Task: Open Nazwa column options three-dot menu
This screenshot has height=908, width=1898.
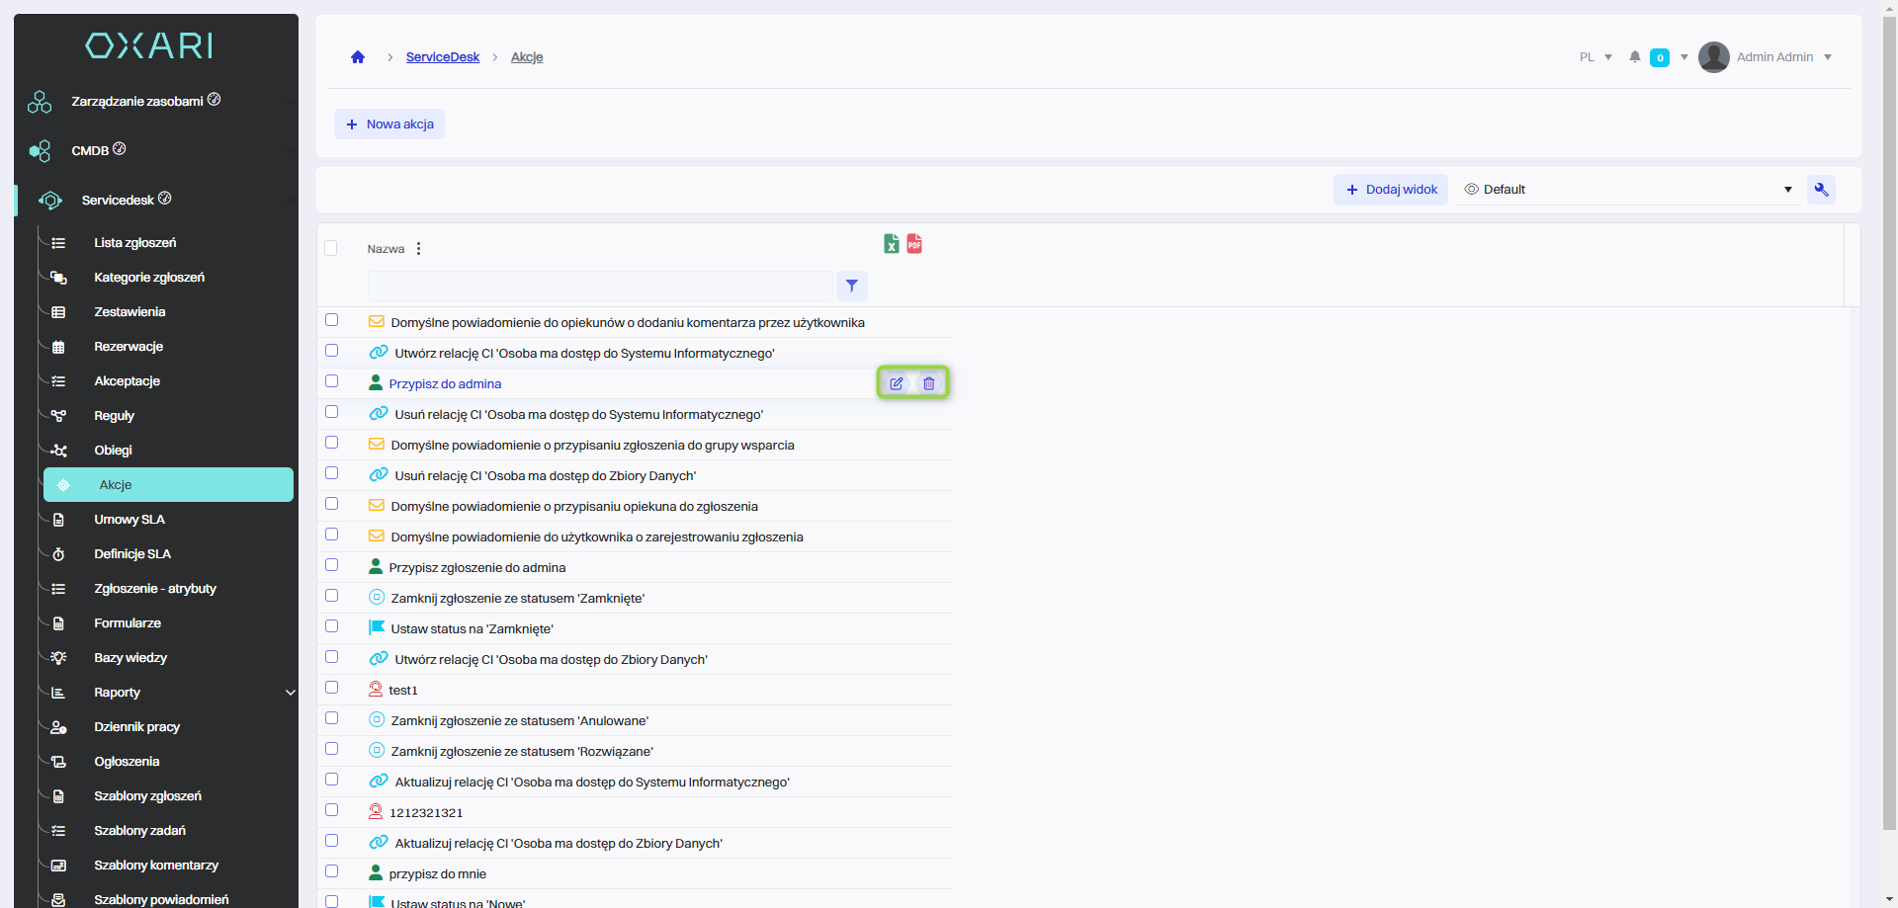Action: (x=419, y=249)
